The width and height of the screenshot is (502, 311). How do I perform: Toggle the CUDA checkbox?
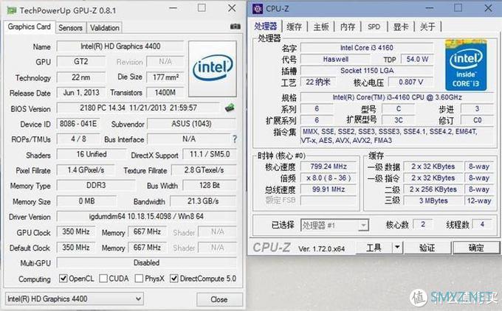tap(103, 278)
